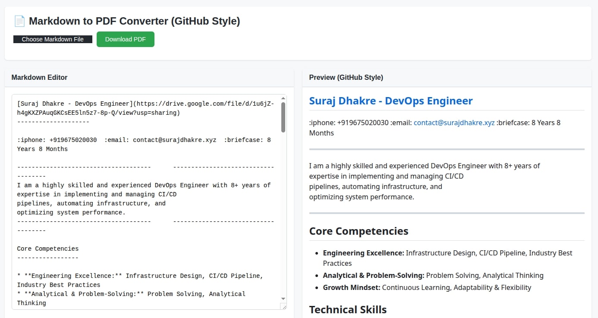Image resolution: width=598 pixels, height=318 pixels.
Task: Click the Core Competencies heading in the preview
Action: [359, 231]
